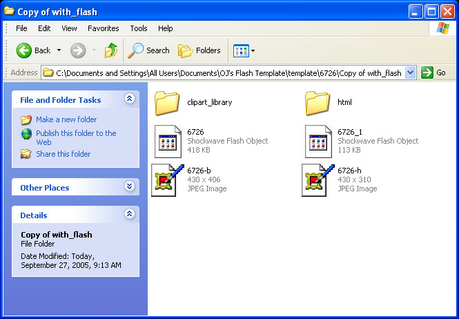
Task: Click the Up folder icon
Action: (110, 50)
